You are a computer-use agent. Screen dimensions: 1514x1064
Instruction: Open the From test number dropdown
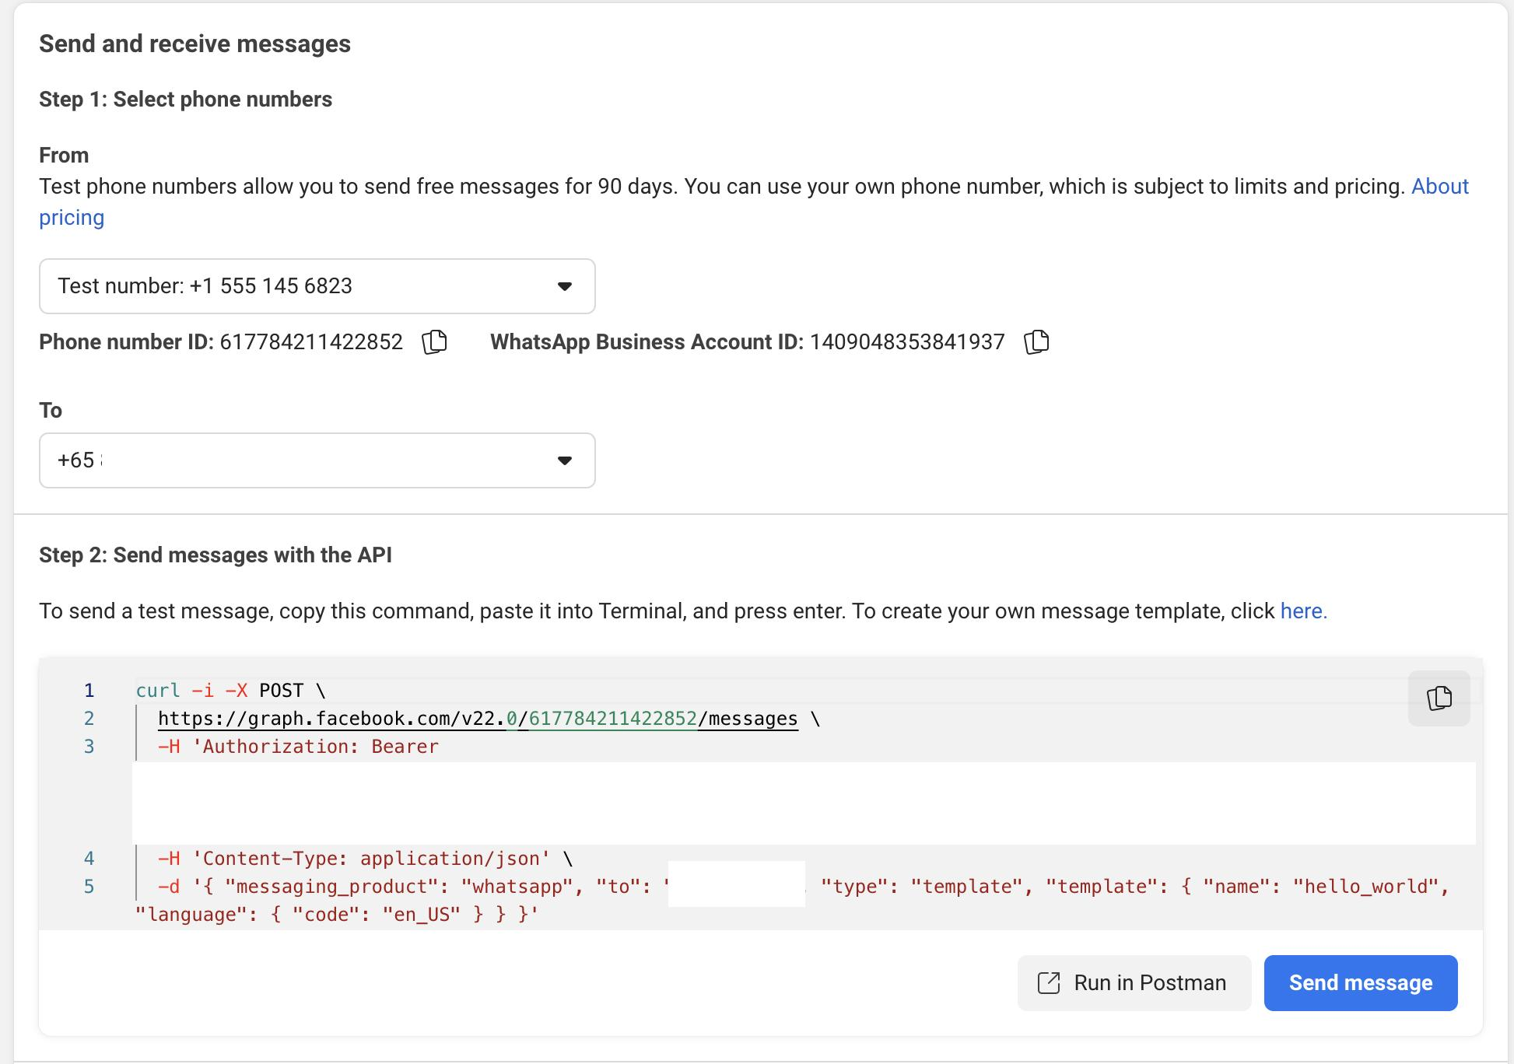(x=317, y=286)
